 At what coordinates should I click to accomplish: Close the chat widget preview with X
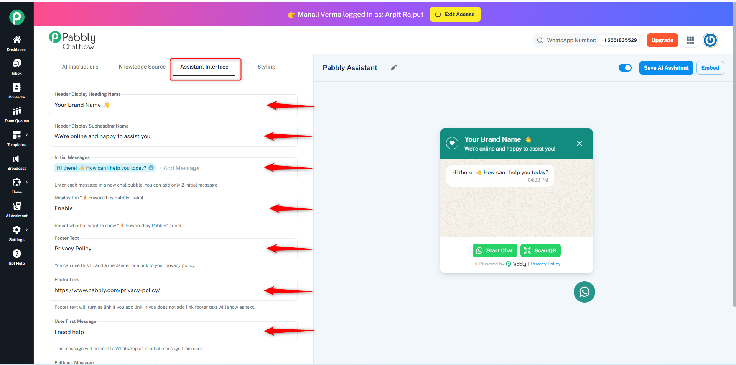(x=580, y=143)
